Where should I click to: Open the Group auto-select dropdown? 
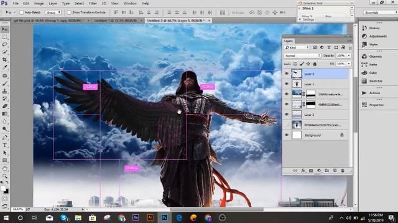[x=53, y=12]
